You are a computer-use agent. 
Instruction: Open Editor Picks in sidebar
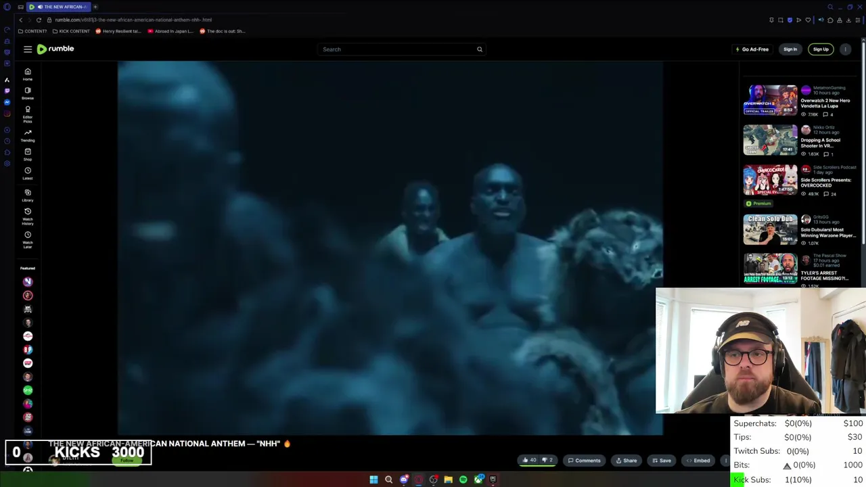pyautogui.click(x=28, y=114)
